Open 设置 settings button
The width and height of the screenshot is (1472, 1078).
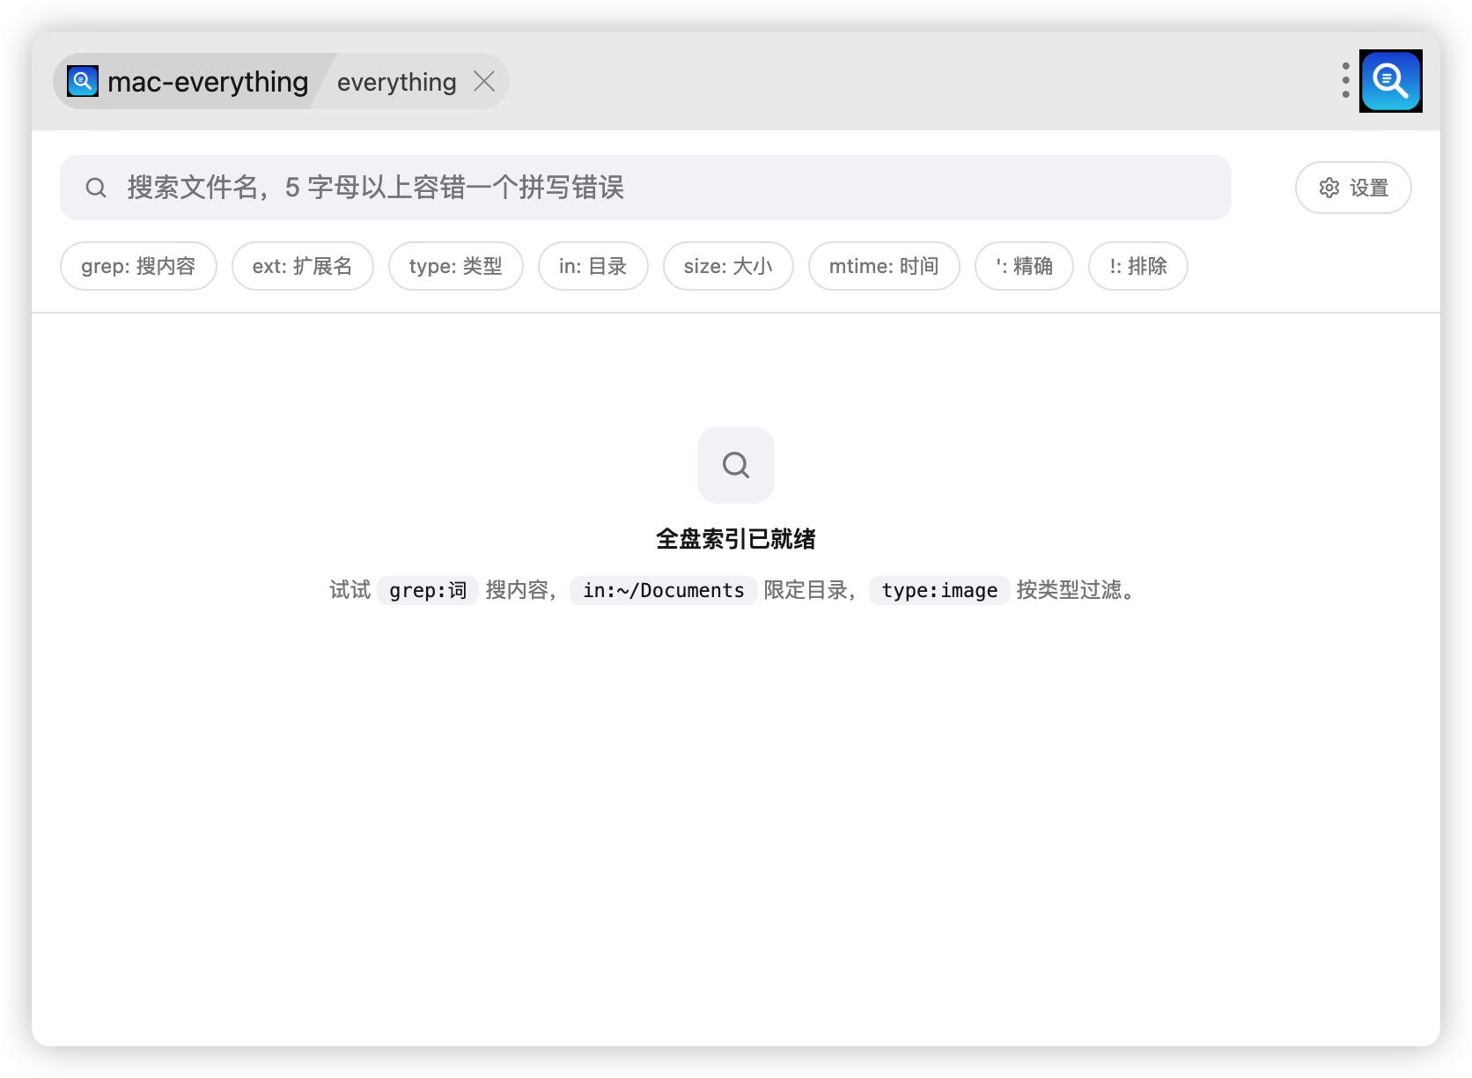pyautogui.click(x=1353, y=188)
